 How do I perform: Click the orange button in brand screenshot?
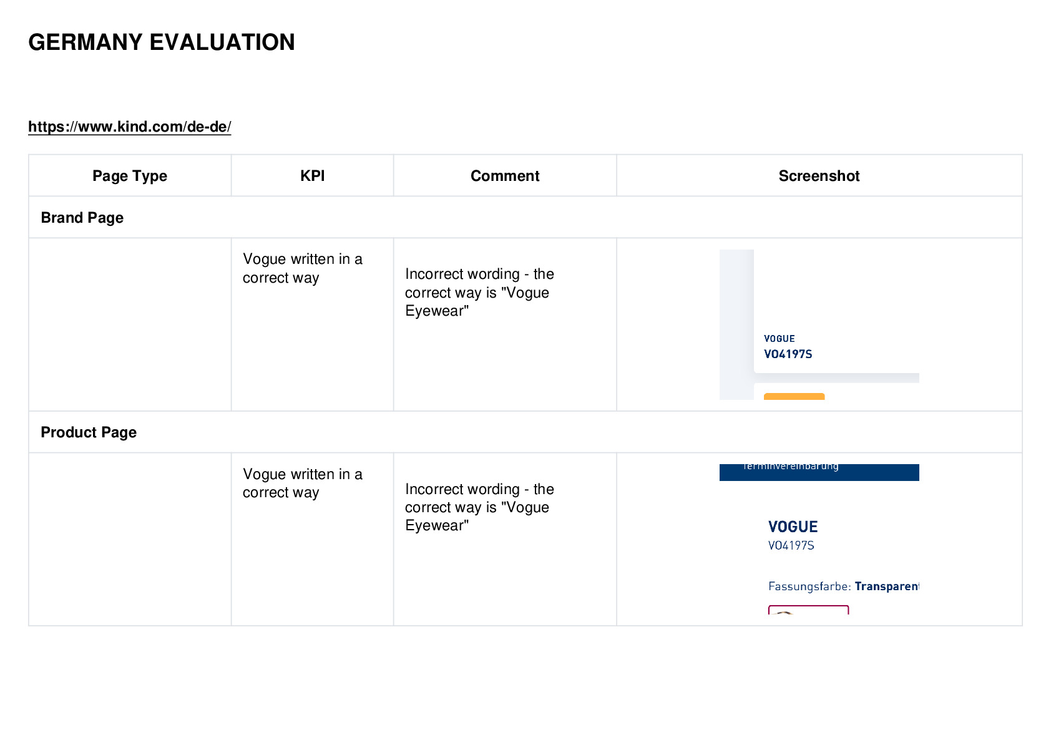pos(794,396)
